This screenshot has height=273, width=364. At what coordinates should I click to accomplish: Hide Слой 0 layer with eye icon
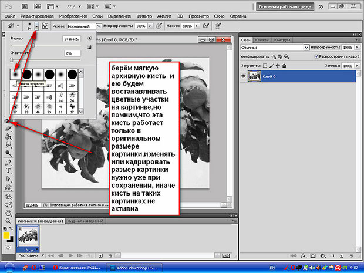243,76
